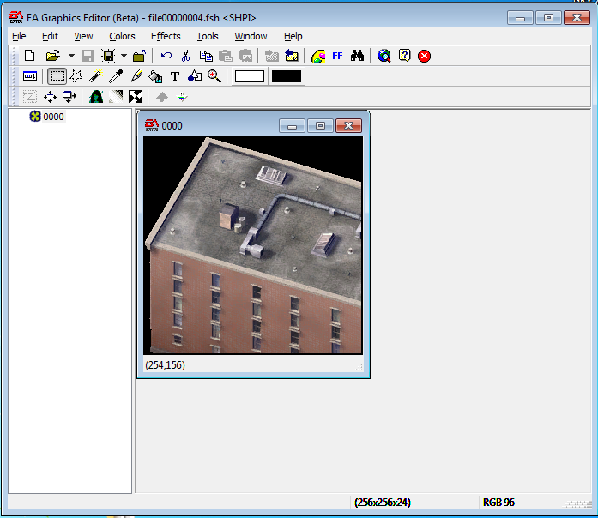Toggle the rectangular selection tool

(57, 76)
